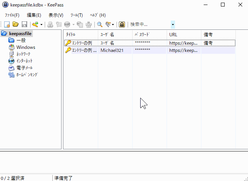
Task: Sort by the タイトル column header
Action: [x=81, y=34]
